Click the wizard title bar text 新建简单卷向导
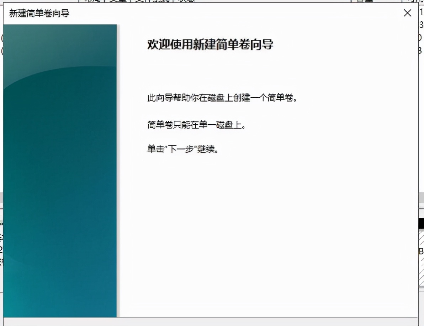 38,13
